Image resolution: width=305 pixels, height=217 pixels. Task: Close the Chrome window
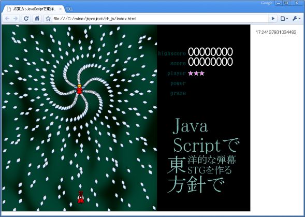click(x=297, y=3)
